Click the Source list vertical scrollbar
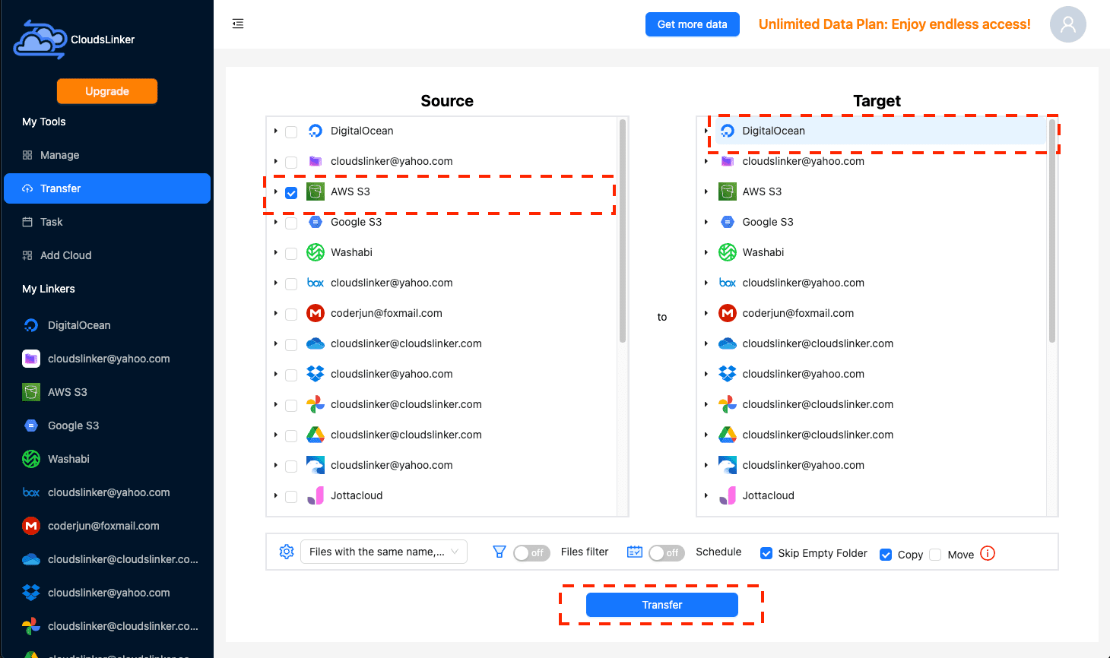The height and width of the screenshot is (658, 1110). click(x=623, y=230)
